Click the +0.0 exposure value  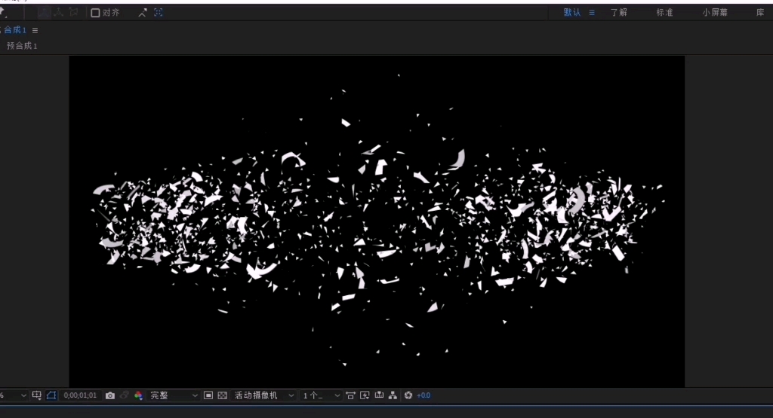click(423, 395)
